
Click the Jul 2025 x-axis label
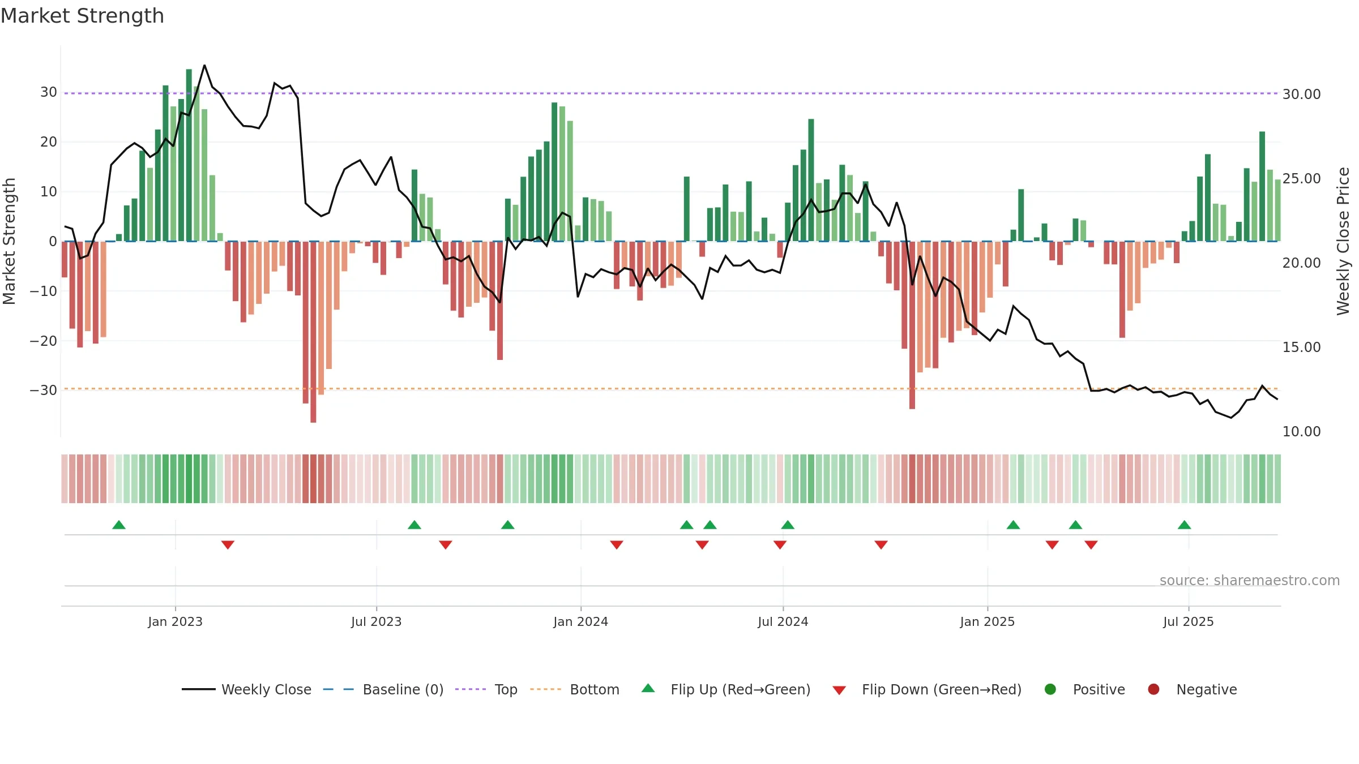(x=1188, y=621)
